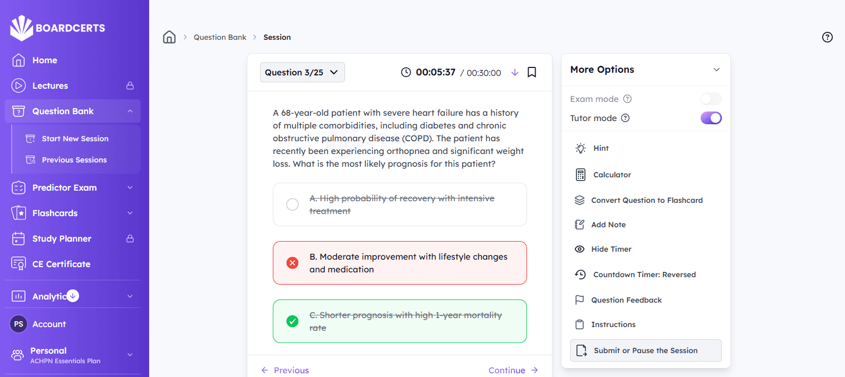
Task: Open the Question 3/25 dropdown
Action: [x=303, y=72]
